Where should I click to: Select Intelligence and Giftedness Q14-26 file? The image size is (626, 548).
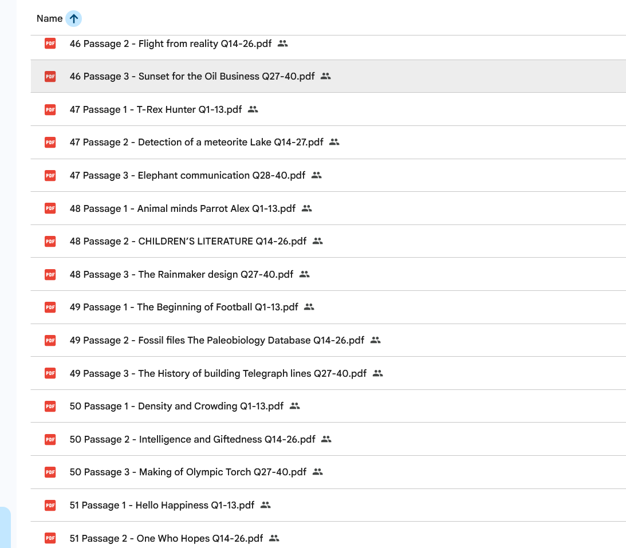tap(192, 439)
